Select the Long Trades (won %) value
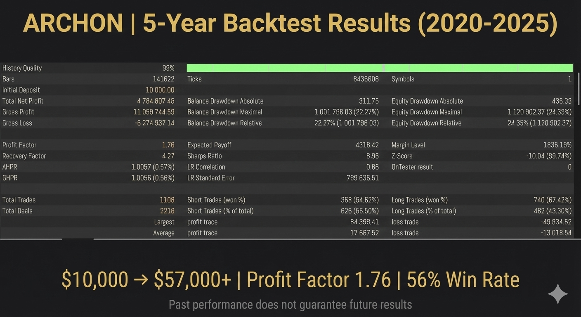This screenshot has height=317, width=581. (553, 200)
